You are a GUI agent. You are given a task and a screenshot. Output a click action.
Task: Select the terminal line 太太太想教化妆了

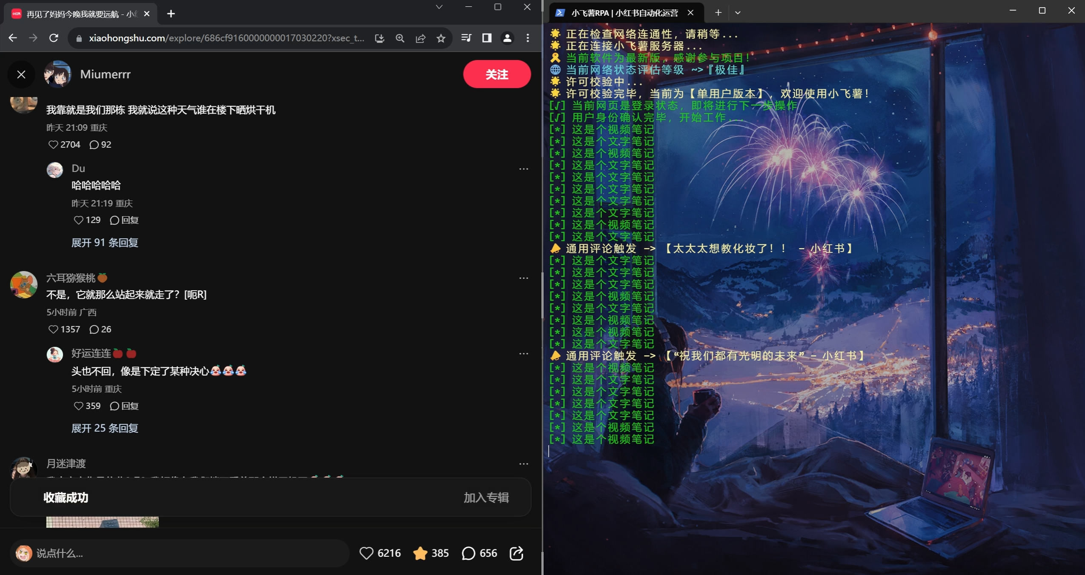(x=702, y=249)
